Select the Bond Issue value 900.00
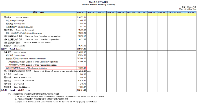 [83, 74]
